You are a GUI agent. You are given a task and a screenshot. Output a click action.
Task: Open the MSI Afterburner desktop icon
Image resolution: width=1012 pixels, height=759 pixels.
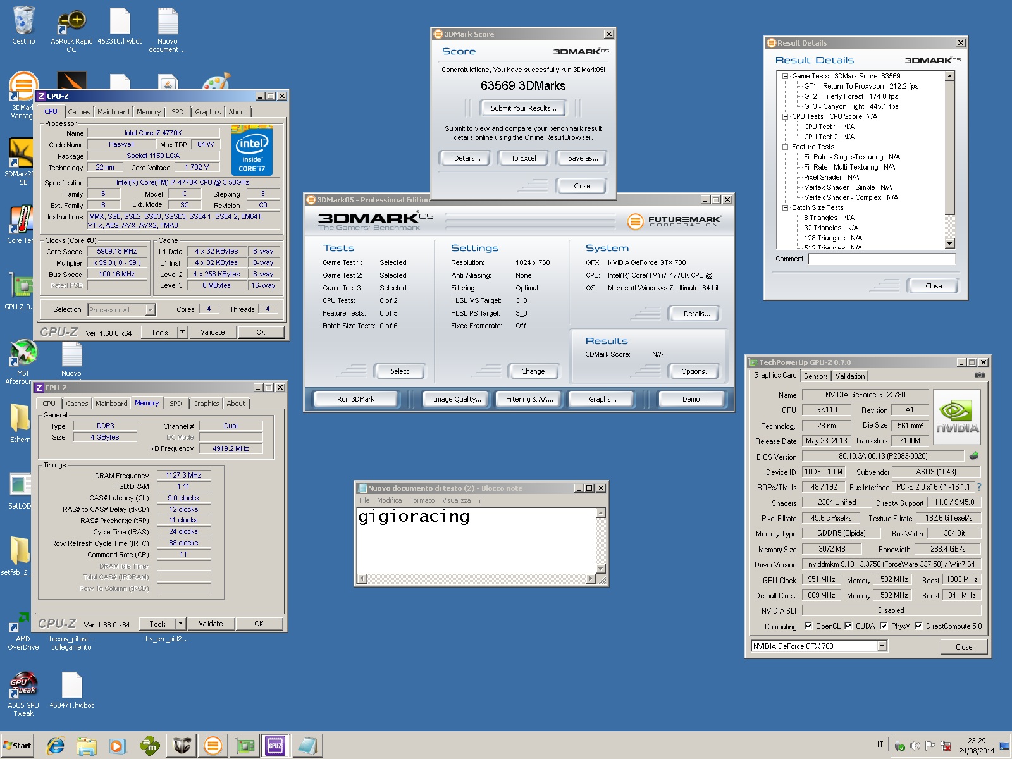coord(23,354)
